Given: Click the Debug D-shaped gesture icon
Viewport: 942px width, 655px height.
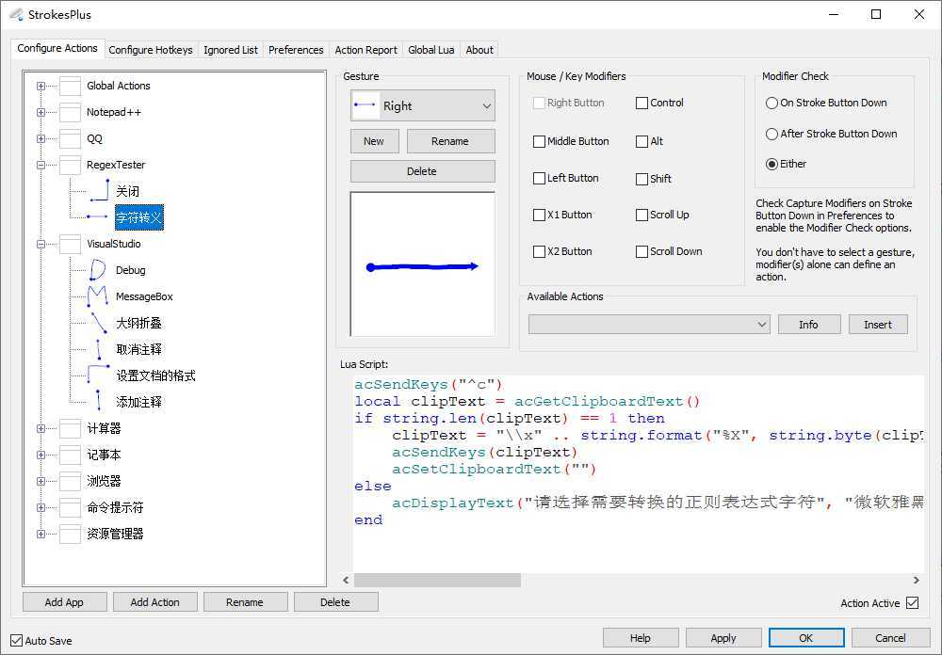Looking at the screenshot, I should tap(97, 270).
